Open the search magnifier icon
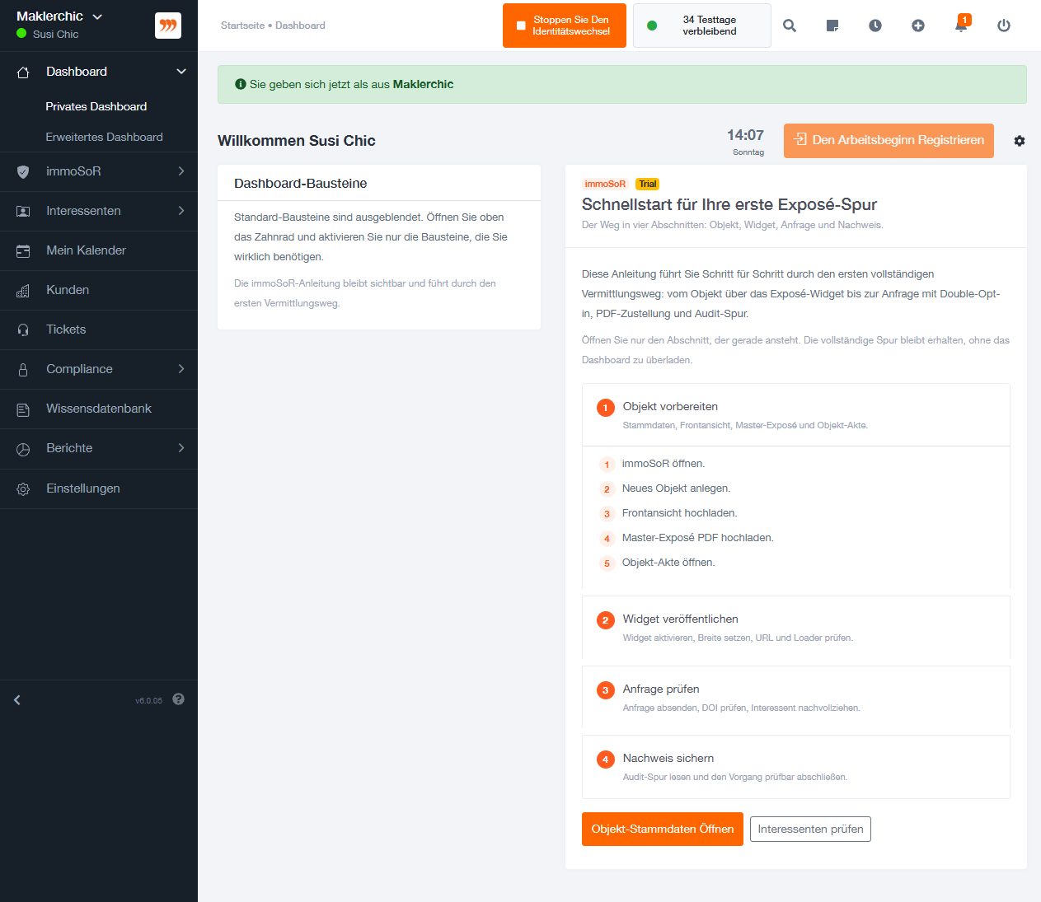1041x902 pixels. pos(790,26)
